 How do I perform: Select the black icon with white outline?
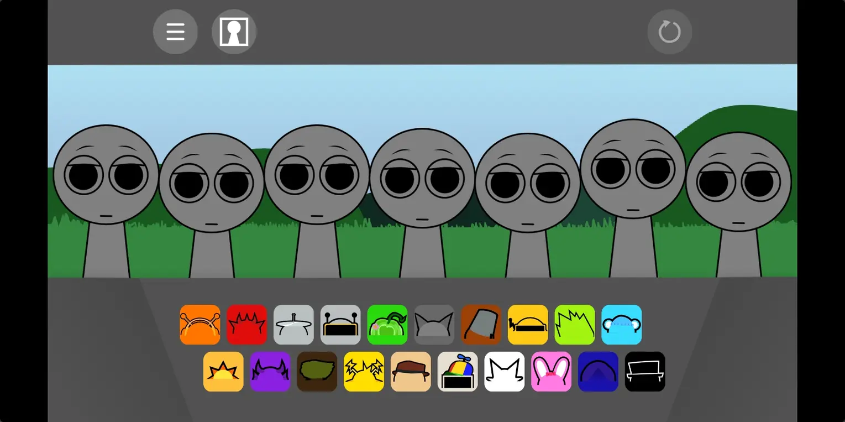645,372
